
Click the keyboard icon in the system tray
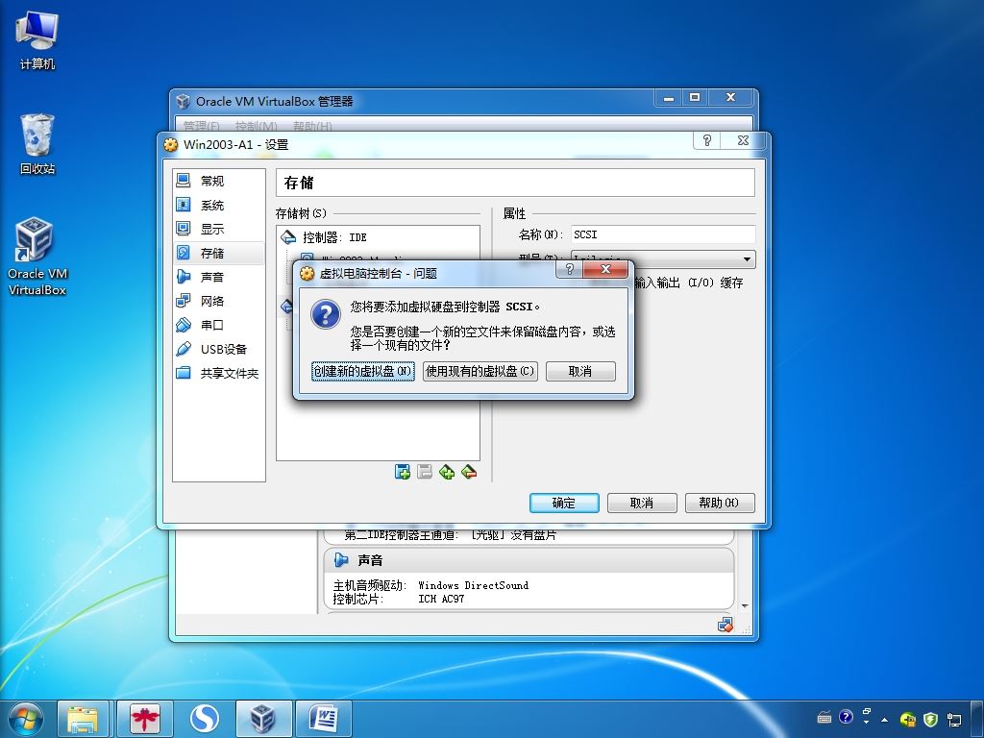pos(824,717)
